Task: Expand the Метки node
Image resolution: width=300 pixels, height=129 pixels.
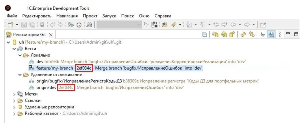Action: pos(14,94)
